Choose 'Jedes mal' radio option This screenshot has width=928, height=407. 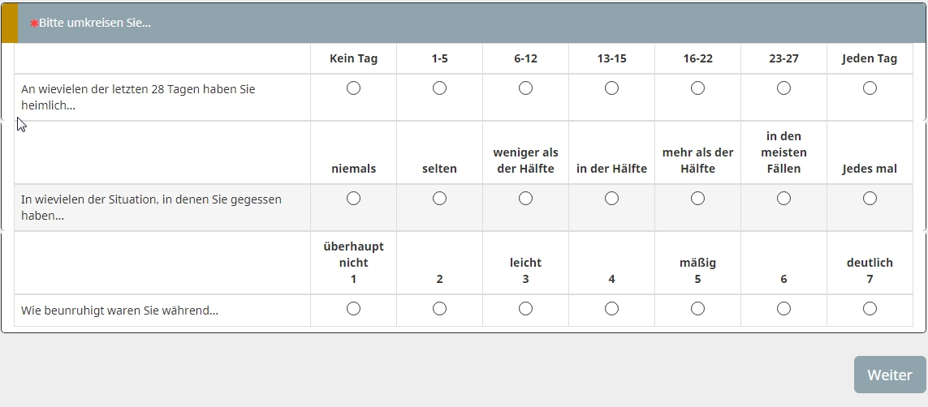point(870,199)
